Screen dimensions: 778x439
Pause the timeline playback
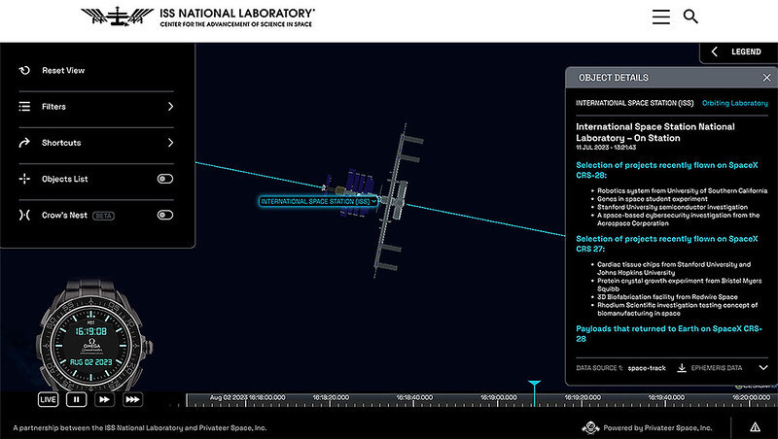pyautogui.click(x=77, y=399)
